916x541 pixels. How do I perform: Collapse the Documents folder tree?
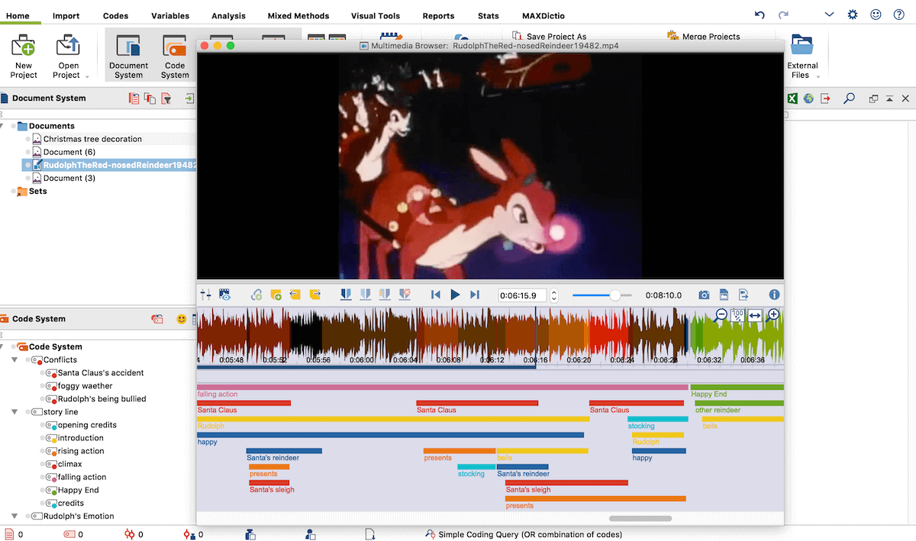tap(2, 126)
